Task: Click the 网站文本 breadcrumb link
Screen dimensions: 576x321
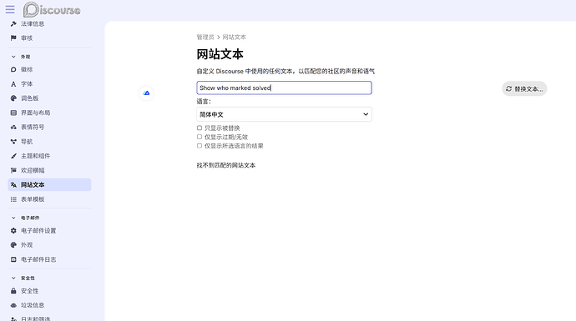Action: 234,37
